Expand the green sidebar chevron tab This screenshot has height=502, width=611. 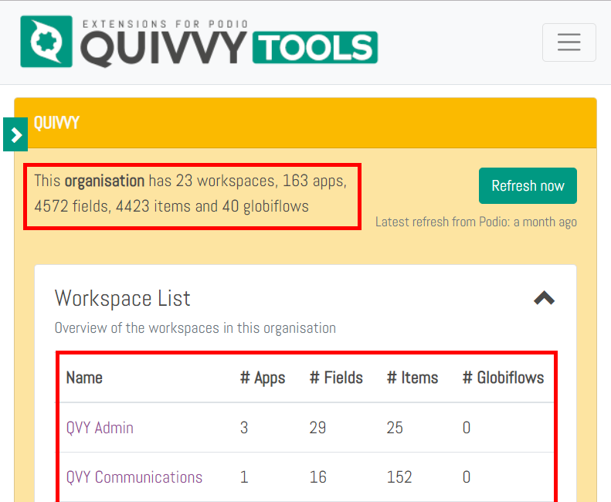(x=15, y=134)
